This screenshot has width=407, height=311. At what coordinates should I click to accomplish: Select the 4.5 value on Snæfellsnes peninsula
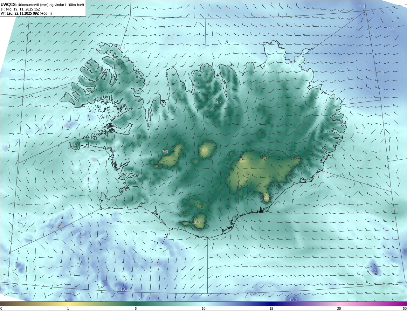coord(76,144)
